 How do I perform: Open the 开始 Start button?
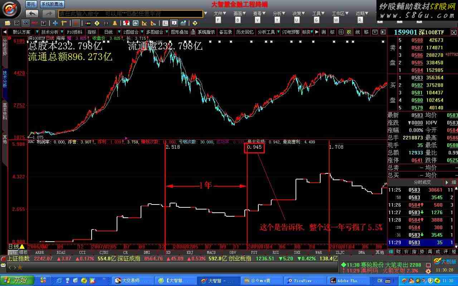[x=17, y=280]
